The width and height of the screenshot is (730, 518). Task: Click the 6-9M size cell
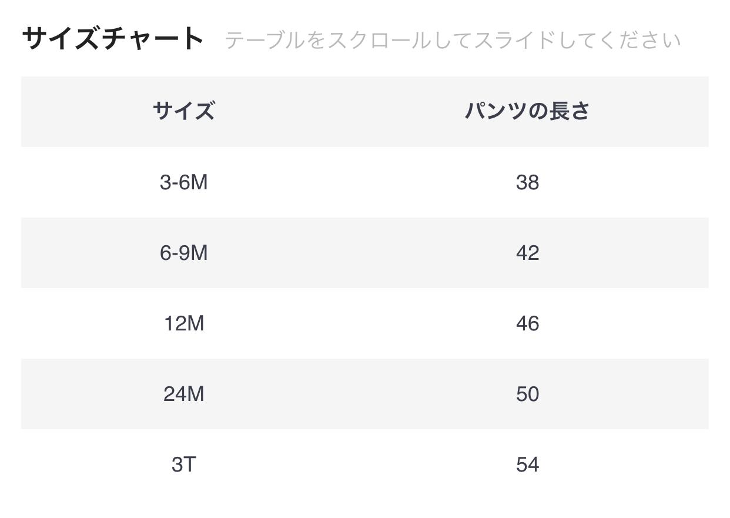[183, 253]
